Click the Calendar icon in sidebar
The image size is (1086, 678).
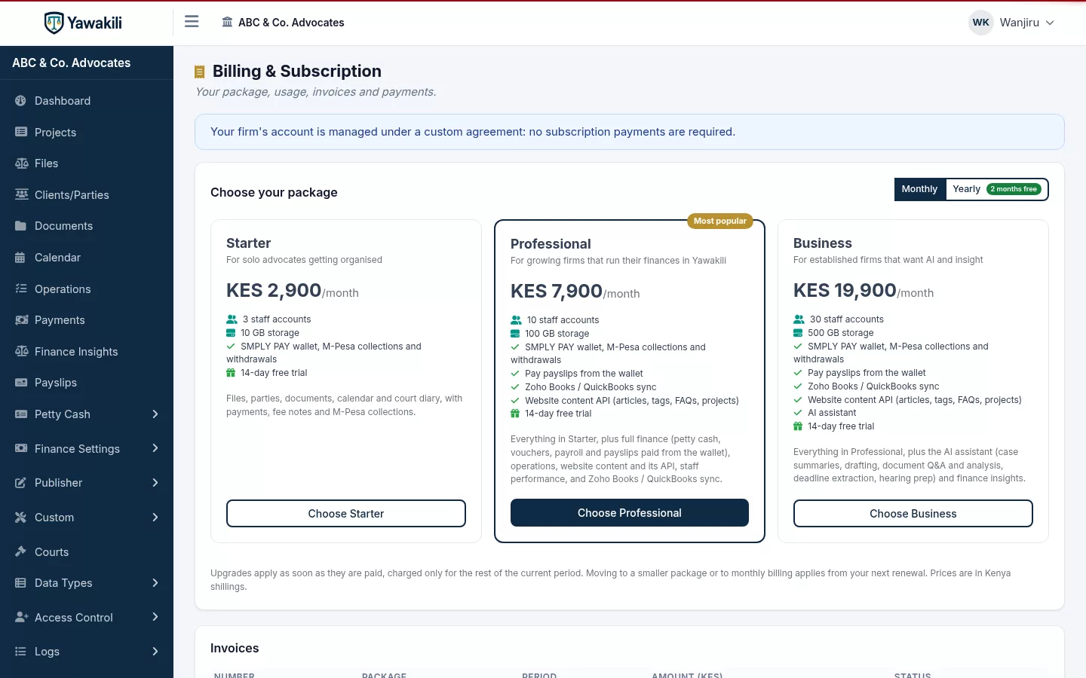[20, 258]
